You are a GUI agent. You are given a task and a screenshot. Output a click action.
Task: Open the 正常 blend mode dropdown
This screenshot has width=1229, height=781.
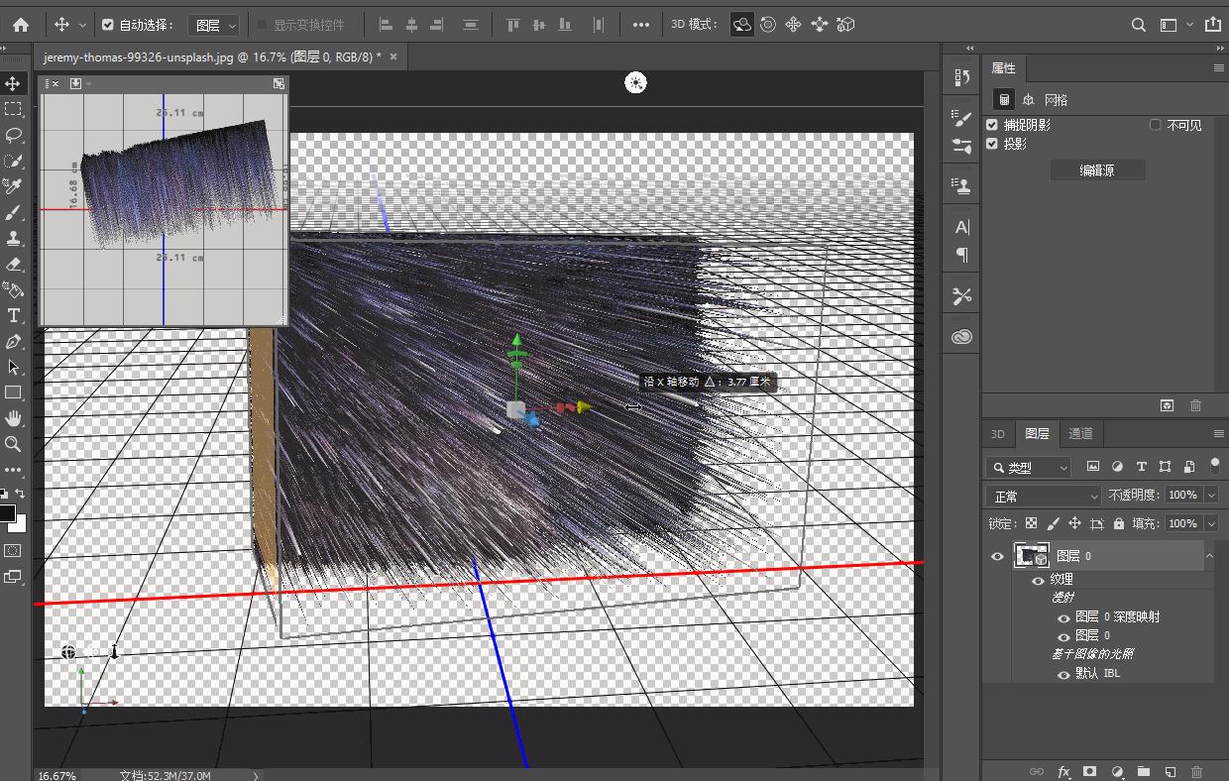(1043, 496)
